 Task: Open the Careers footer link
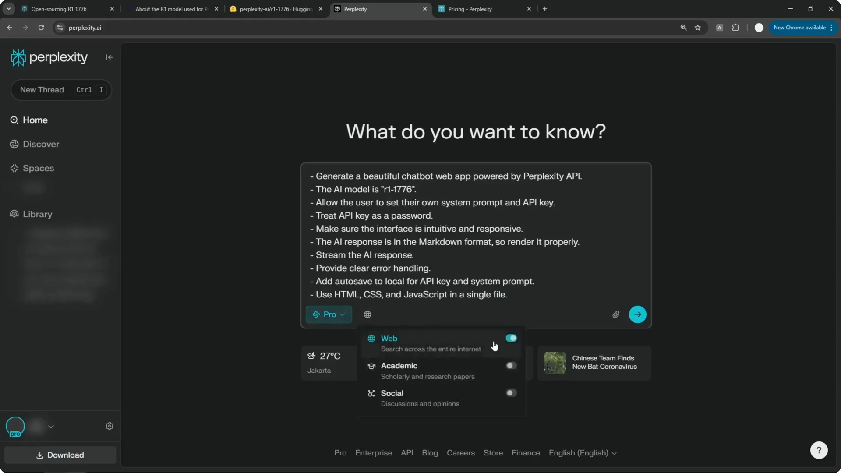pos(460,453)
